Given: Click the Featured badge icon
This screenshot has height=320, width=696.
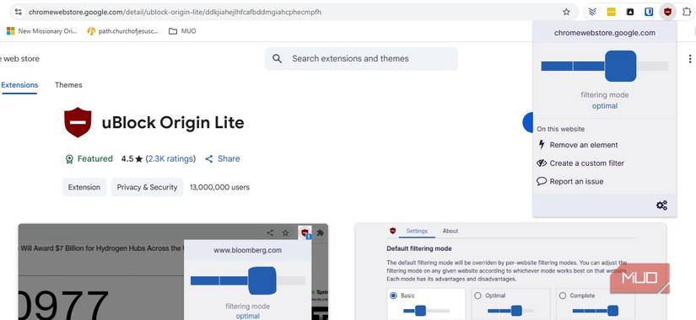Looking at the screenshot, I should coord(69,158).
